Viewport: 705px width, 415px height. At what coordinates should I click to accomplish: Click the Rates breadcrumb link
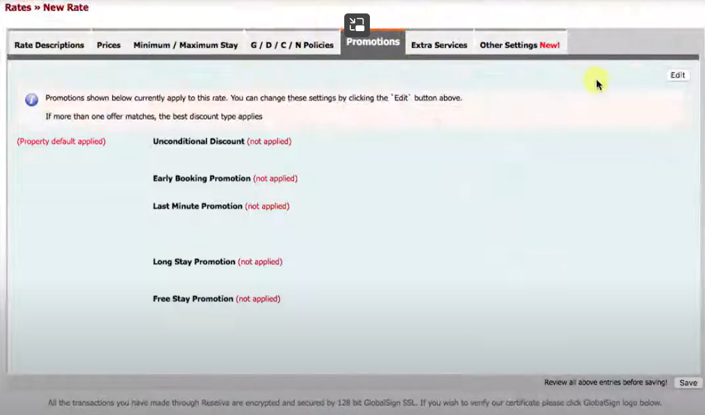[x=17, y=7]
